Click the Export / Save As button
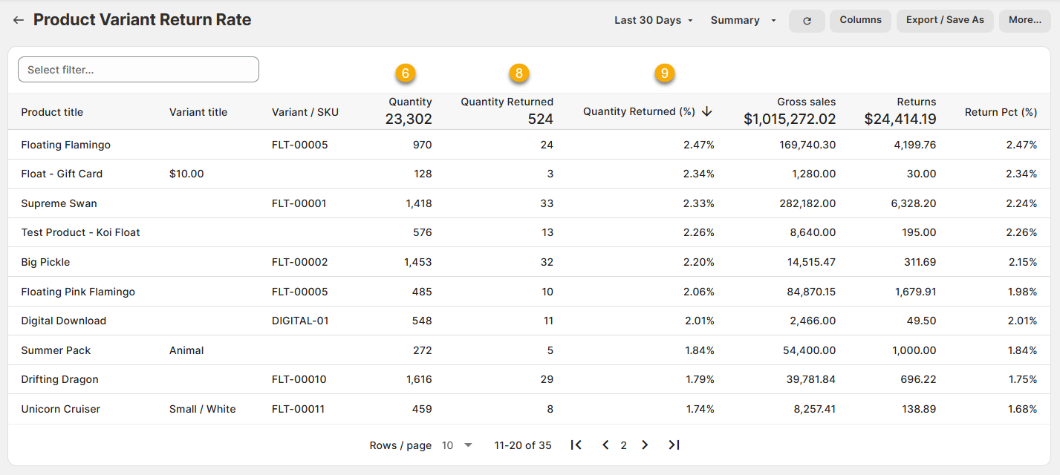Screen dimensions: 1060x475 tap(945, 20)
